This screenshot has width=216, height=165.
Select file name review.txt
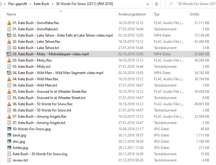pos(20,160)
